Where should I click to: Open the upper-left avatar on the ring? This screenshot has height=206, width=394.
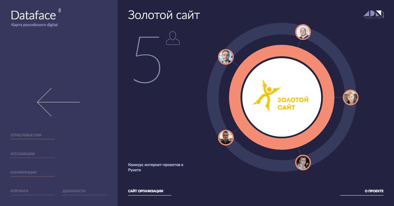tap(226, 57)
